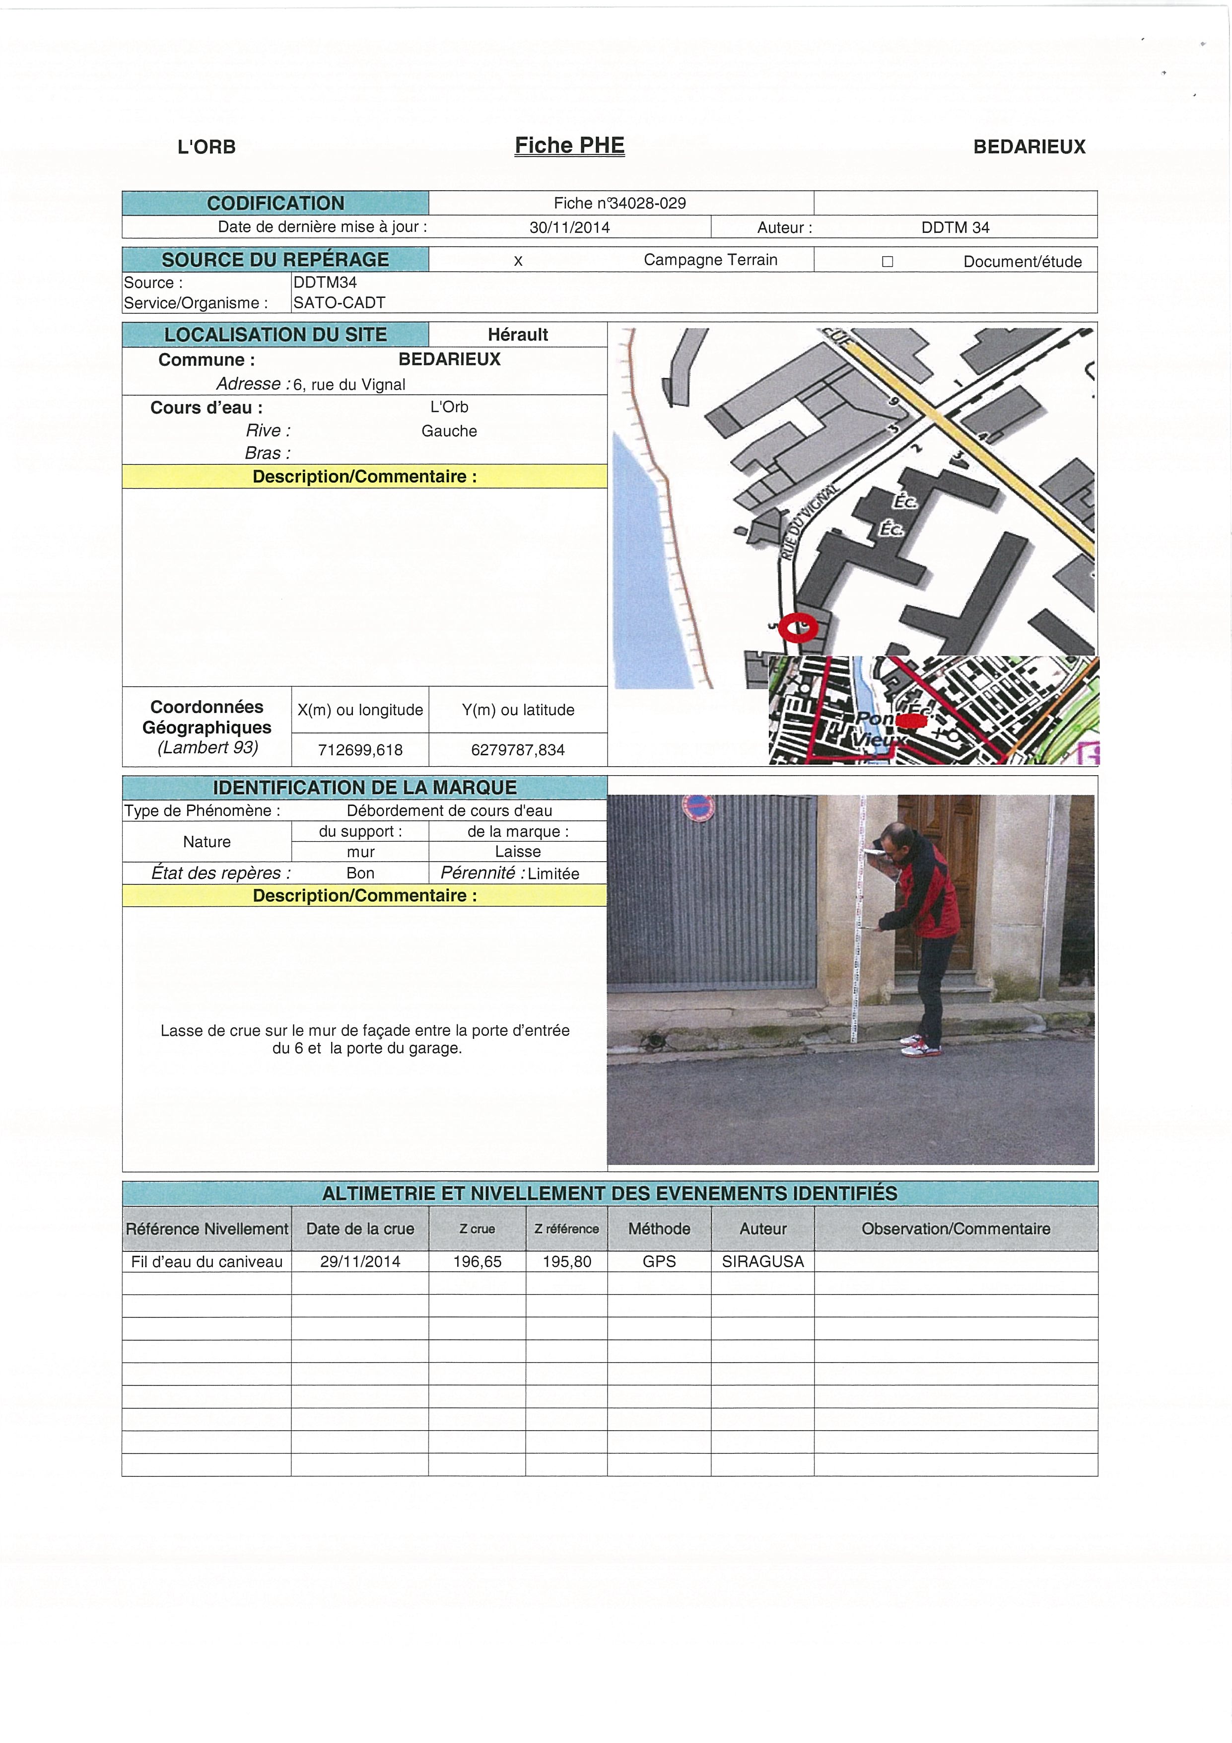Select the 'Référence Nivellement' column header
Viewport: 1232px width, 1743px height.
207,1229
